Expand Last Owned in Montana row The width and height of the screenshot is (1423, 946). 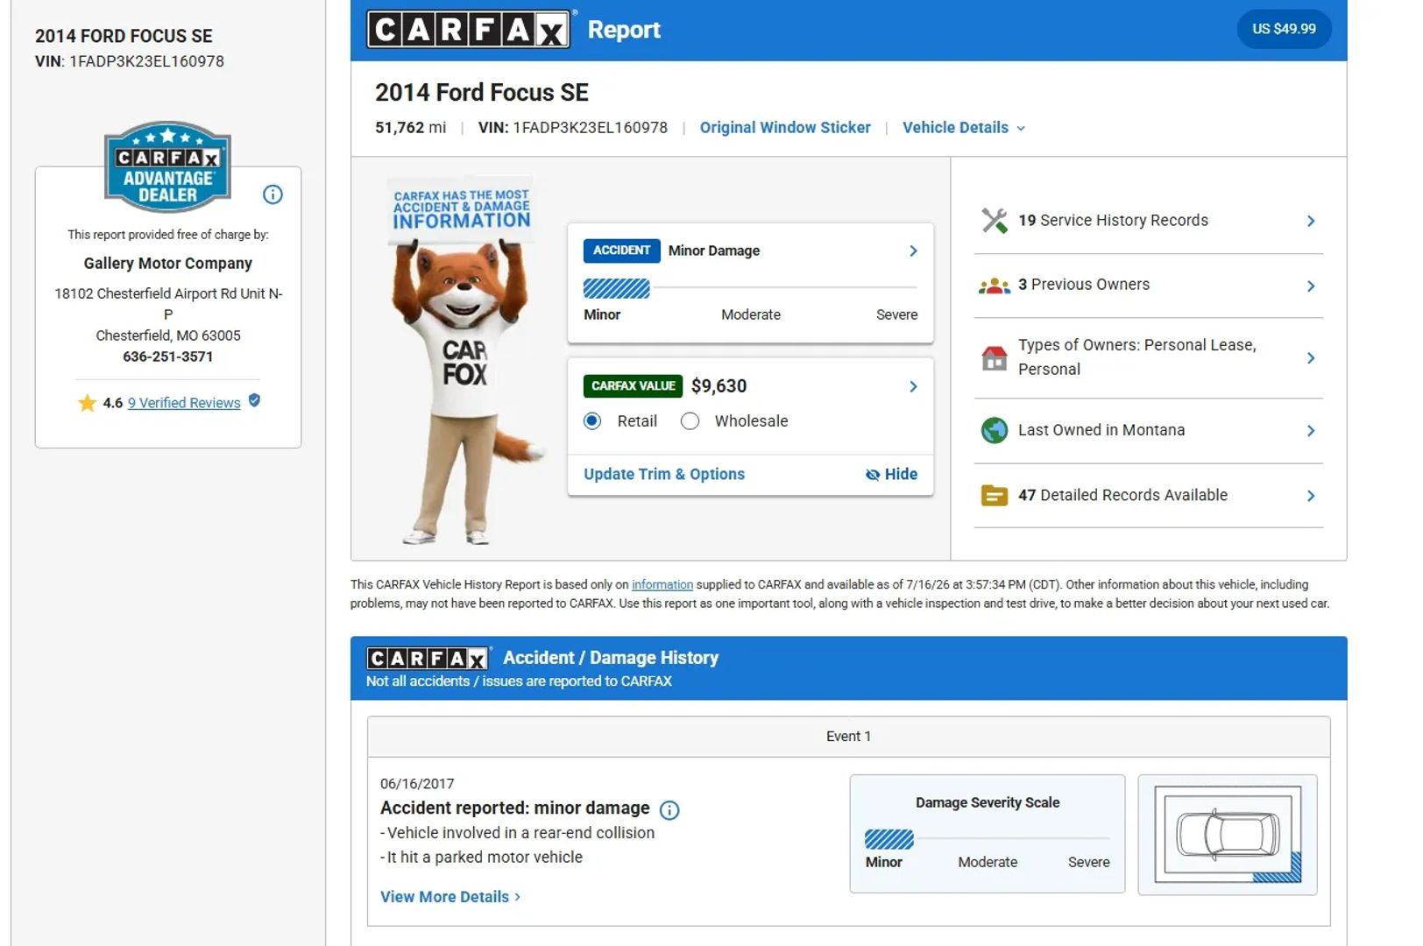1149,431
